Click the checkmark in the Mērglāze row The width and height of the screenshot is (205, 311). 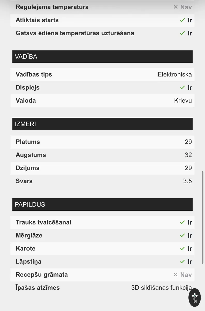[x=183, y=235]
